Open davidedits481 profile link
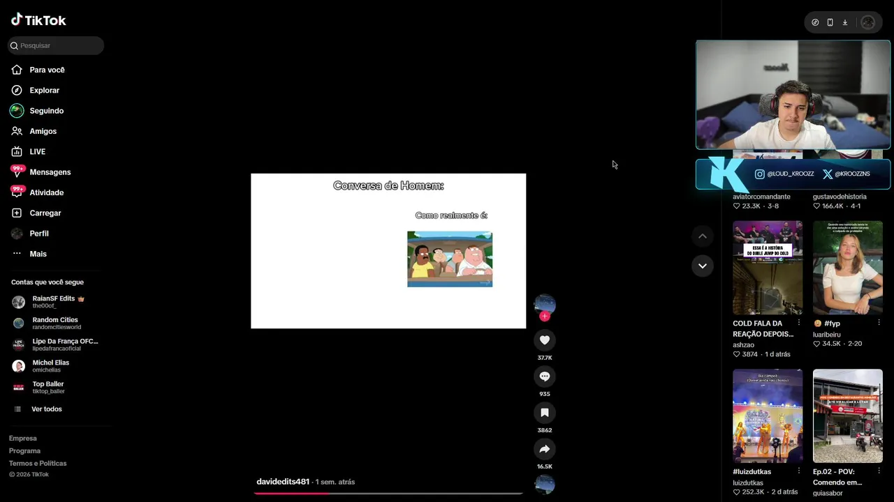 pos(283,482)
